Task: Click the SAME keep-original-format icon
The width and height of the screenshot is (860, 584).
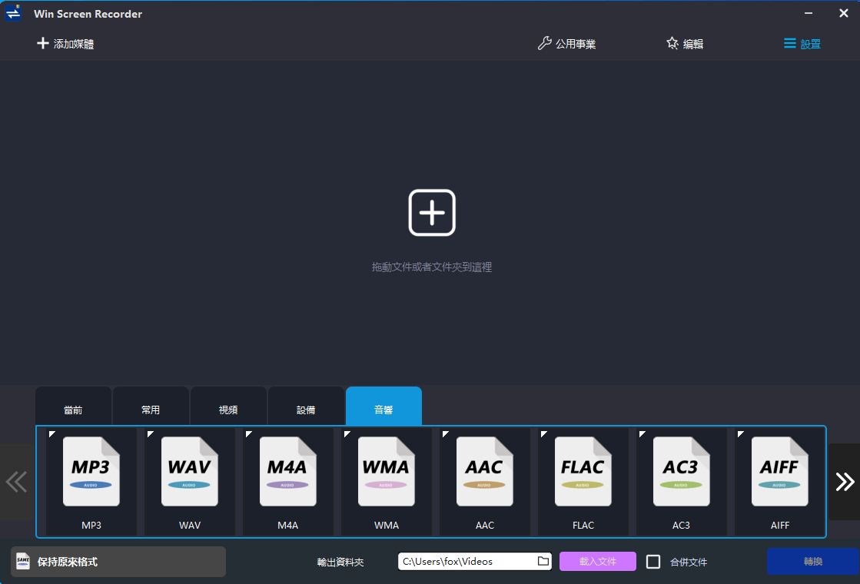Action: tap(23, 561)
